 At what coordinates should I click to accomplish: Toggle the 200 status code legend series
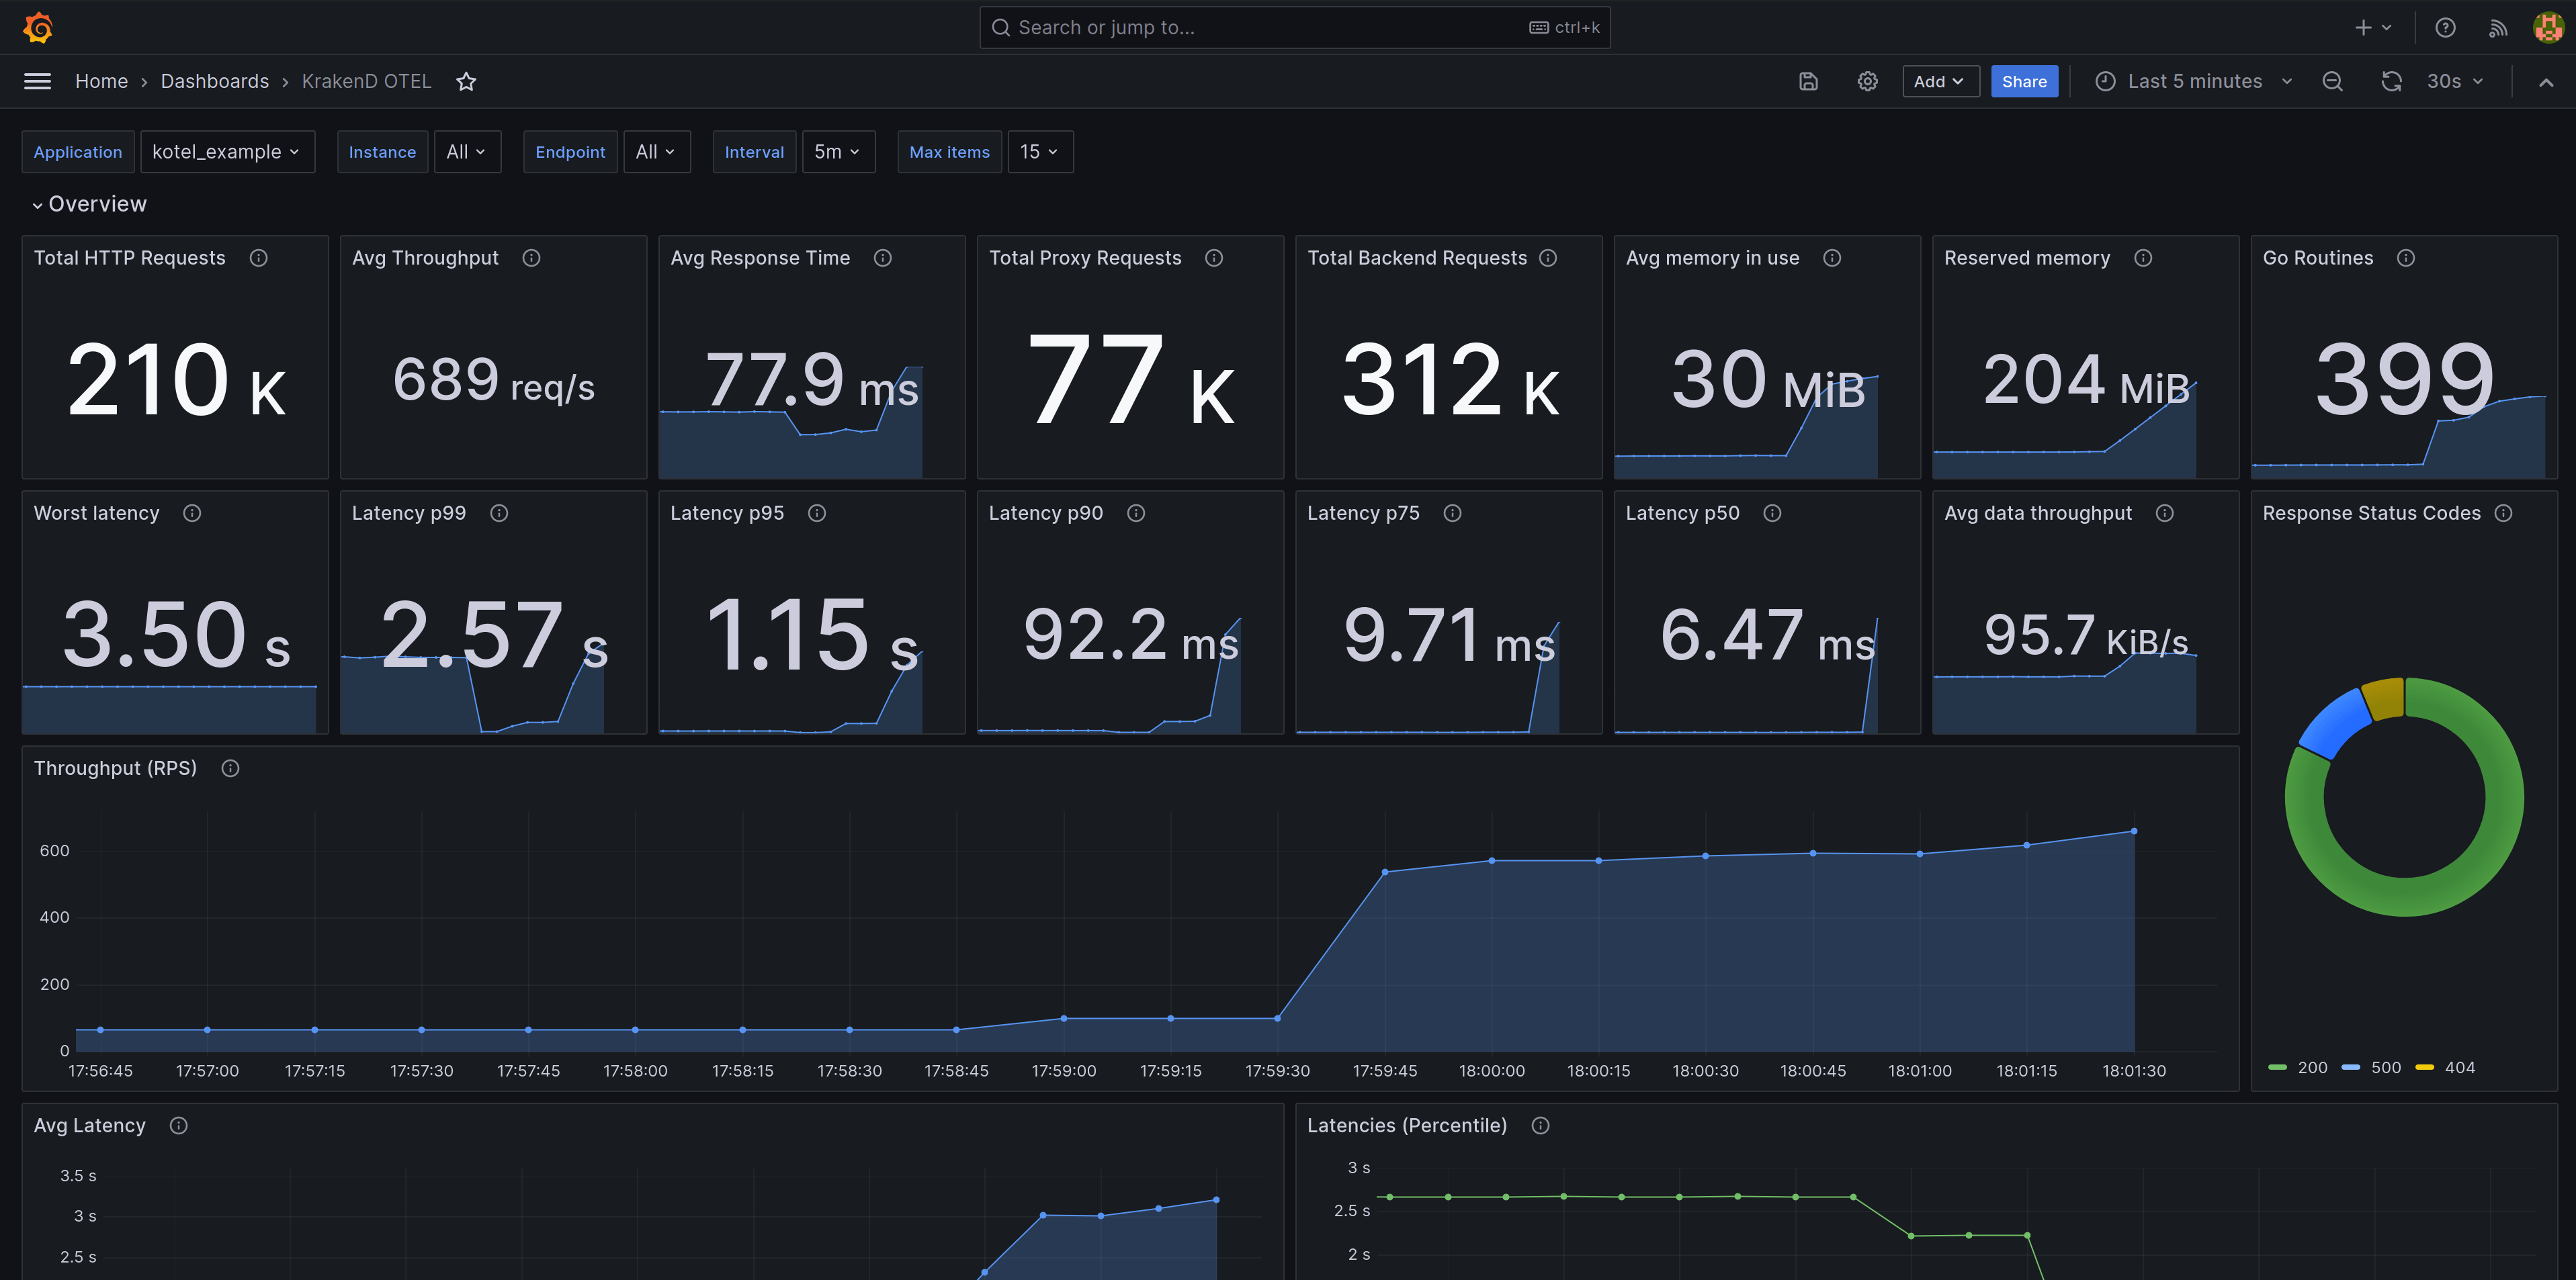pyautogui.click(x=2311, y=1067)
